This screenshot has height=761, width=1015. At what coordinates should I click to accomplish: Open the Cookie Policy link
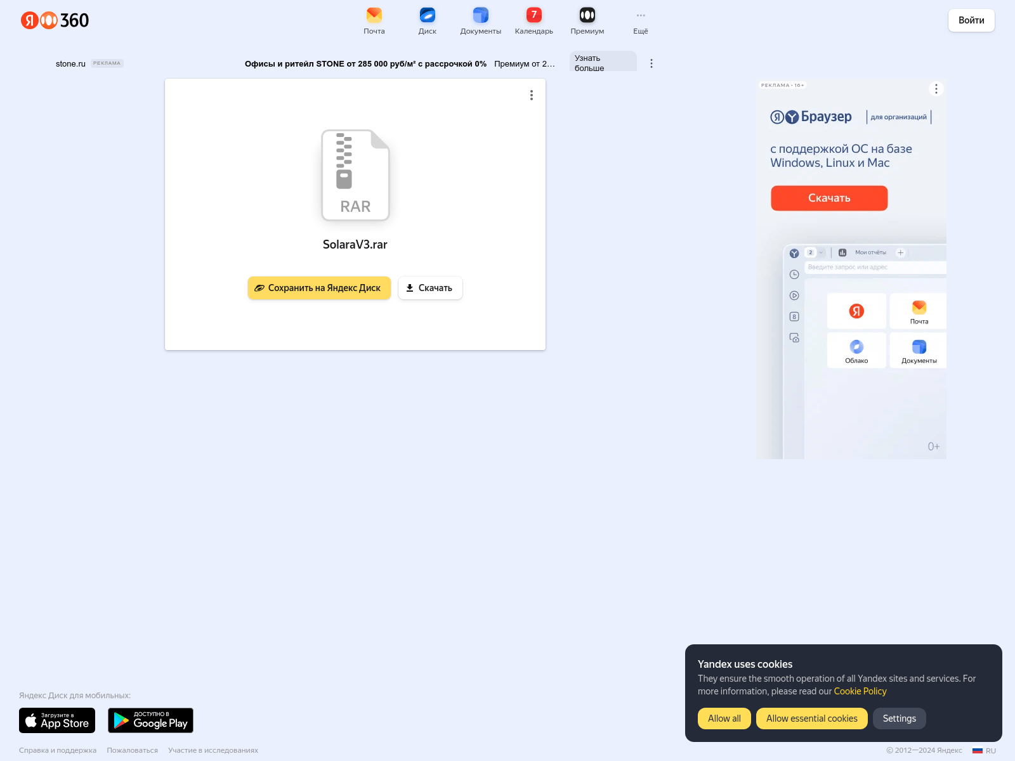tap(860, 691)
